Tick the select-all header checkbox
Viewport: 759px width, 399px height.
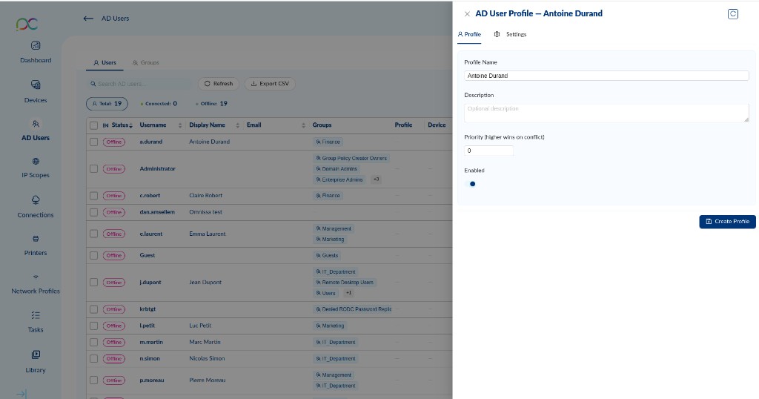coord(94,125)
